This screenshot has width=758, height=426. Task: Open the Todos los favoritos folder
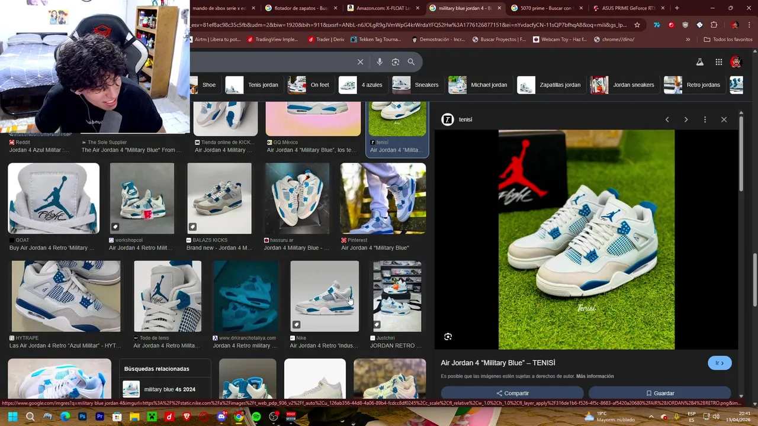tap(728, 40)
